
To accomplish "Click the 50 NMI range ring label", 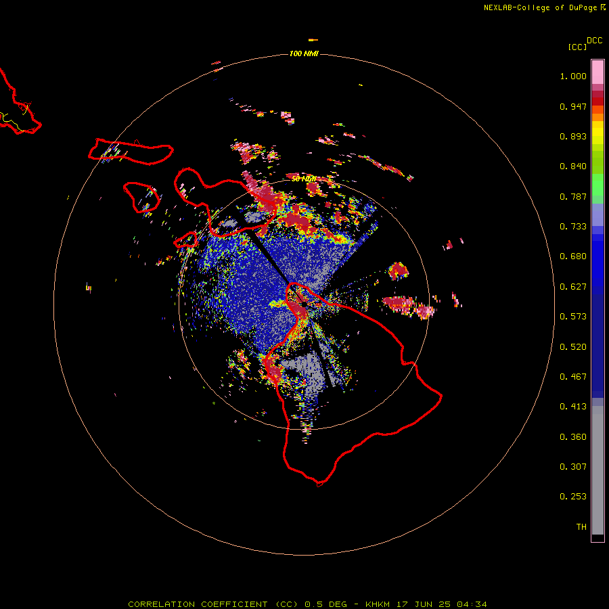I will [303, 179].
